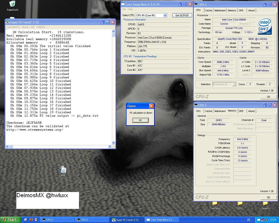279x223 pixels.
Task: Click the taskbar clock showing 10:59
Action: coord(273,220)
